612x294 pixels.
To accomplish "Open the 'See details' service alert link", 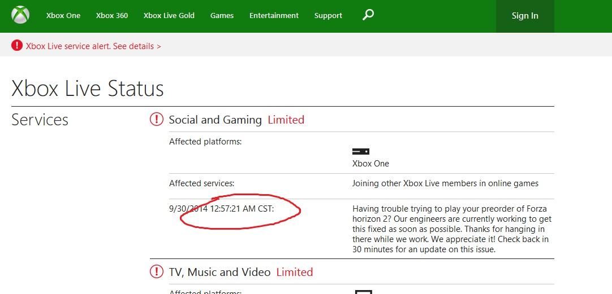I will [x=137, y=46].
